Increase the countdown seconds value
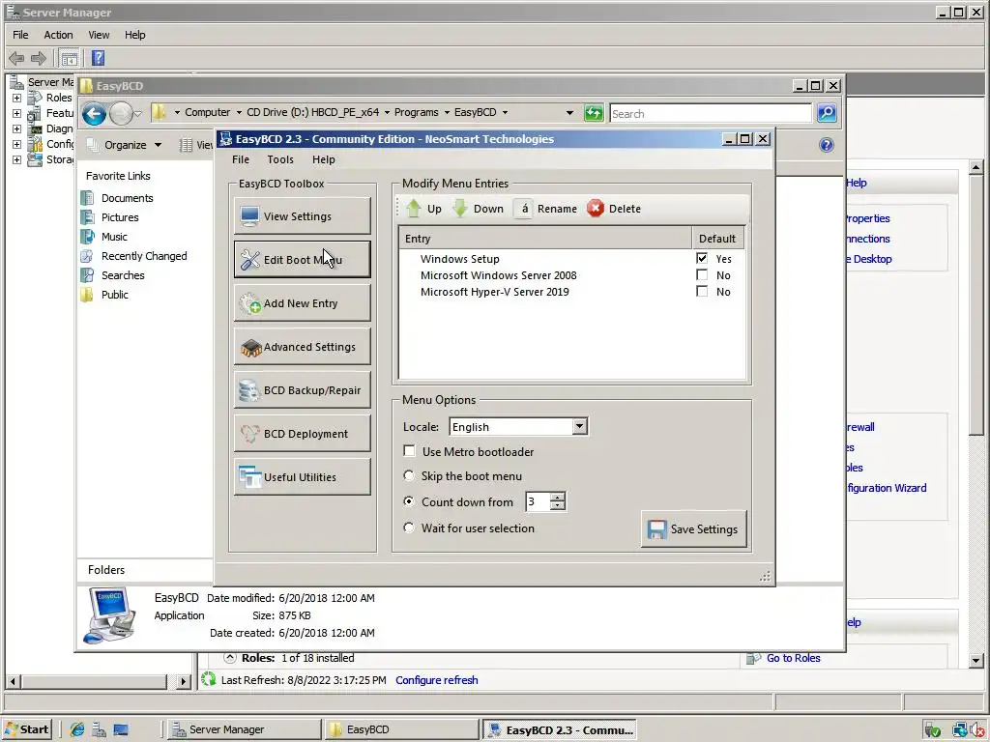This screenshot has height=742, width=990. coord(557,498)
